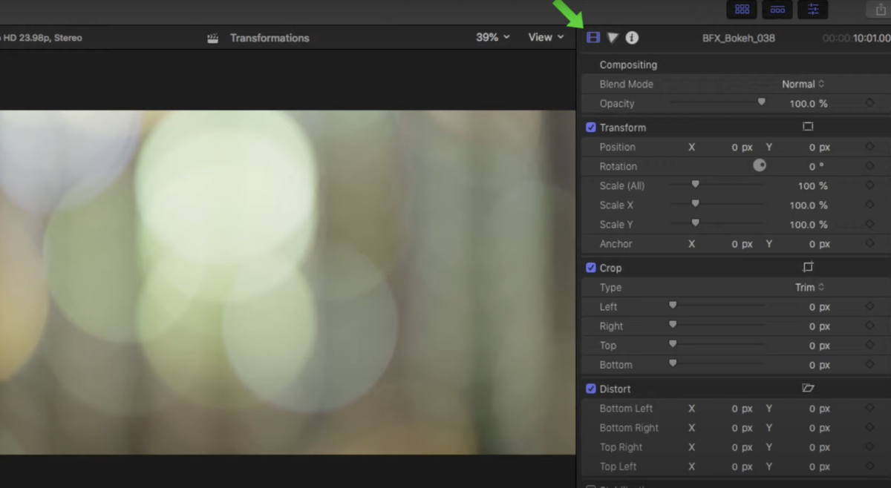Click the Crop Left slider handle

tap(673, 304)
